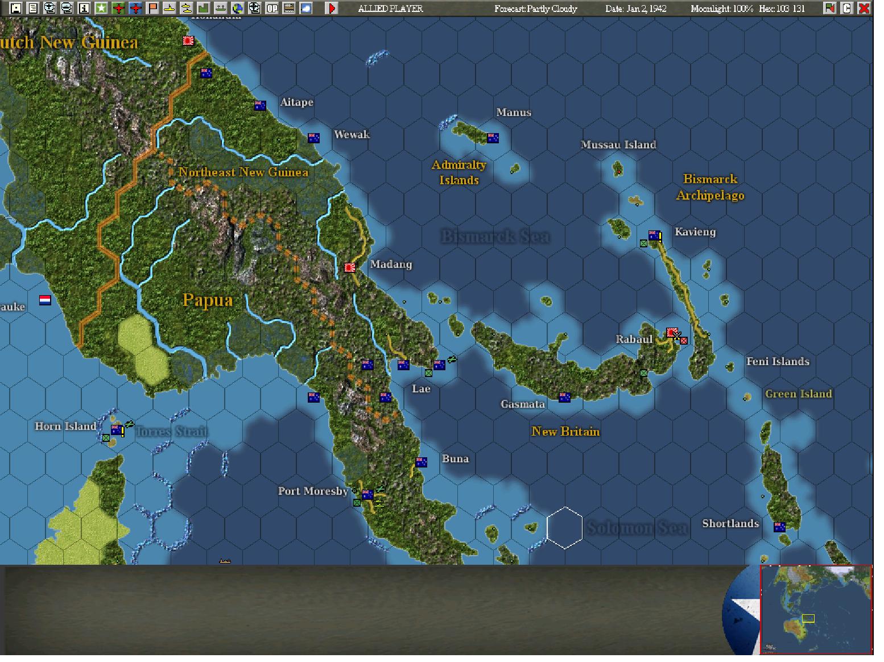The width and height of the screenshot is (884, 662).
Task: Select the Port Moresby base flag
Action: [x=367, y=494]
